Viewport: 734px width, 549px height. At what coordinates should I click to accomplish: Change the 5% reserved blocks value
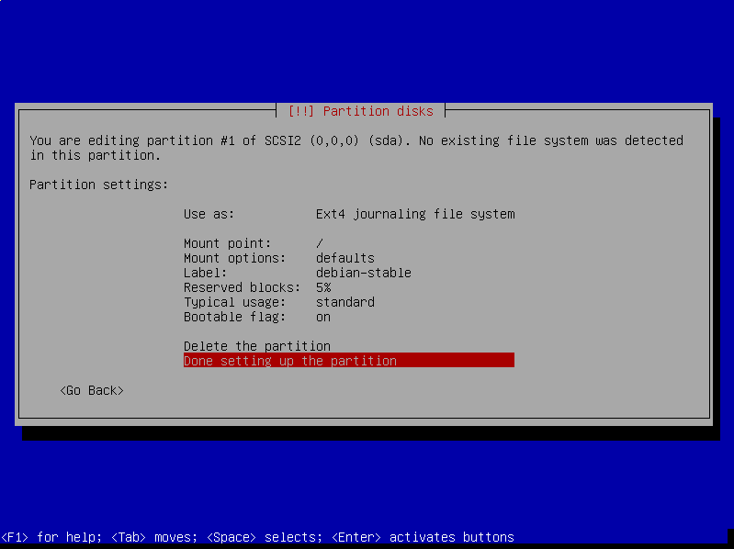(323, 287)
